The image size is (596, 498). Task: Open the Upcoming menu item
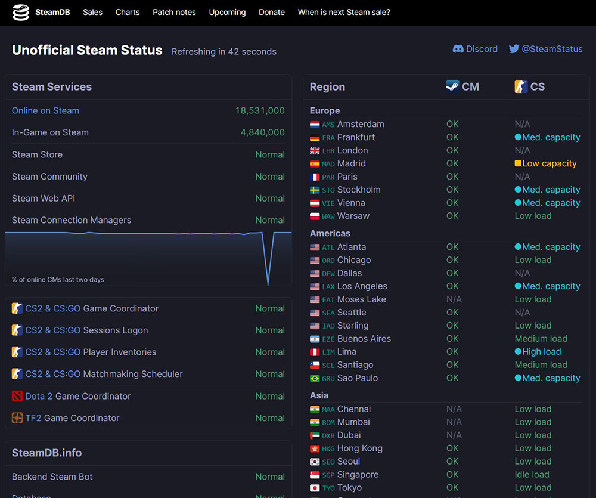click(x=227, y=12)
